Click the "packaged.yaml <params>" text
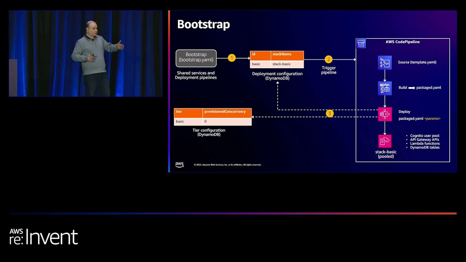The image size is (466, 262). coord(419,118)
